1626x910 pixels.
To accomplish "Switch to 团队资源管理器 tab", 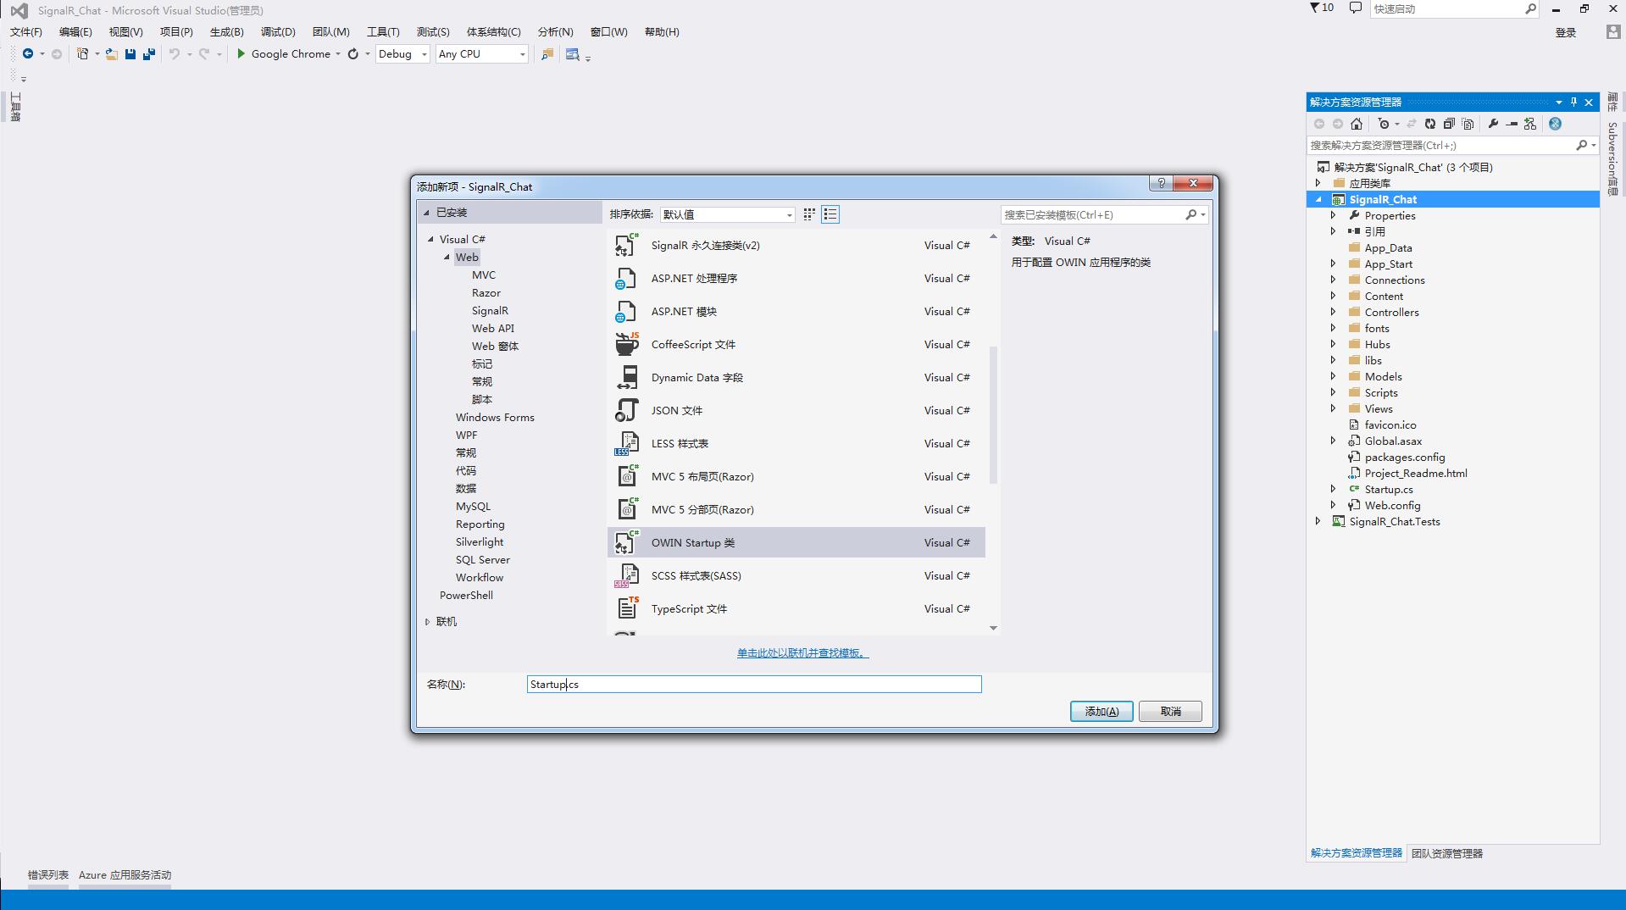I will [1447, 853].
